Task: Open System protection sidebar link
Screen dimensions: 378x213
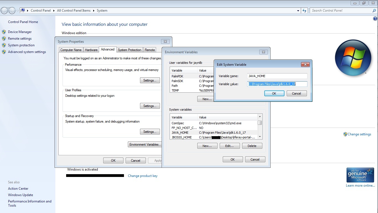Action: pos(21,45)
